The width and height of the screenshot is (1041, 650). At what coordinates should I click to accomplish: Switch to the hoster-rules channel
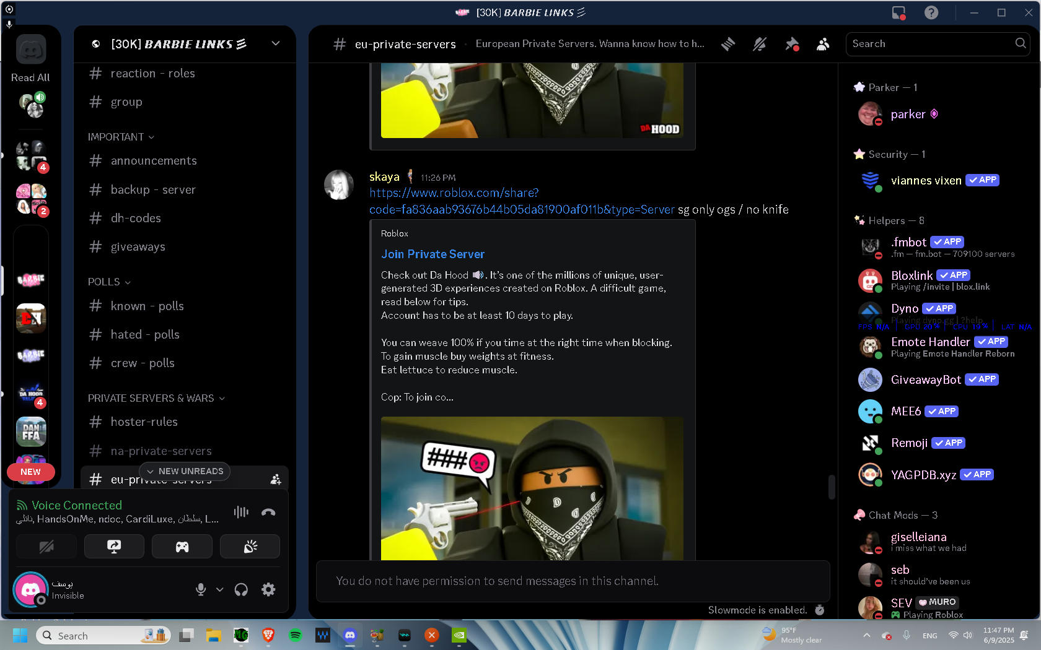pos(144,422)
